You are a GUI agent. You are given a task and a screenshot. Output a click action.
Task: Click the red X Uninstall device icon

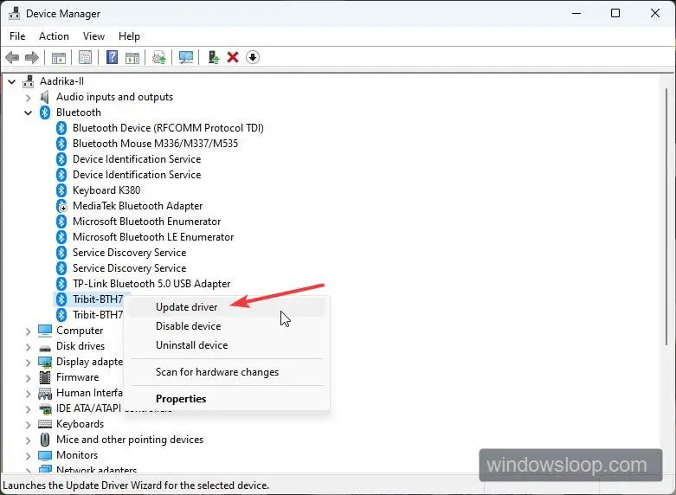[233, 57]
